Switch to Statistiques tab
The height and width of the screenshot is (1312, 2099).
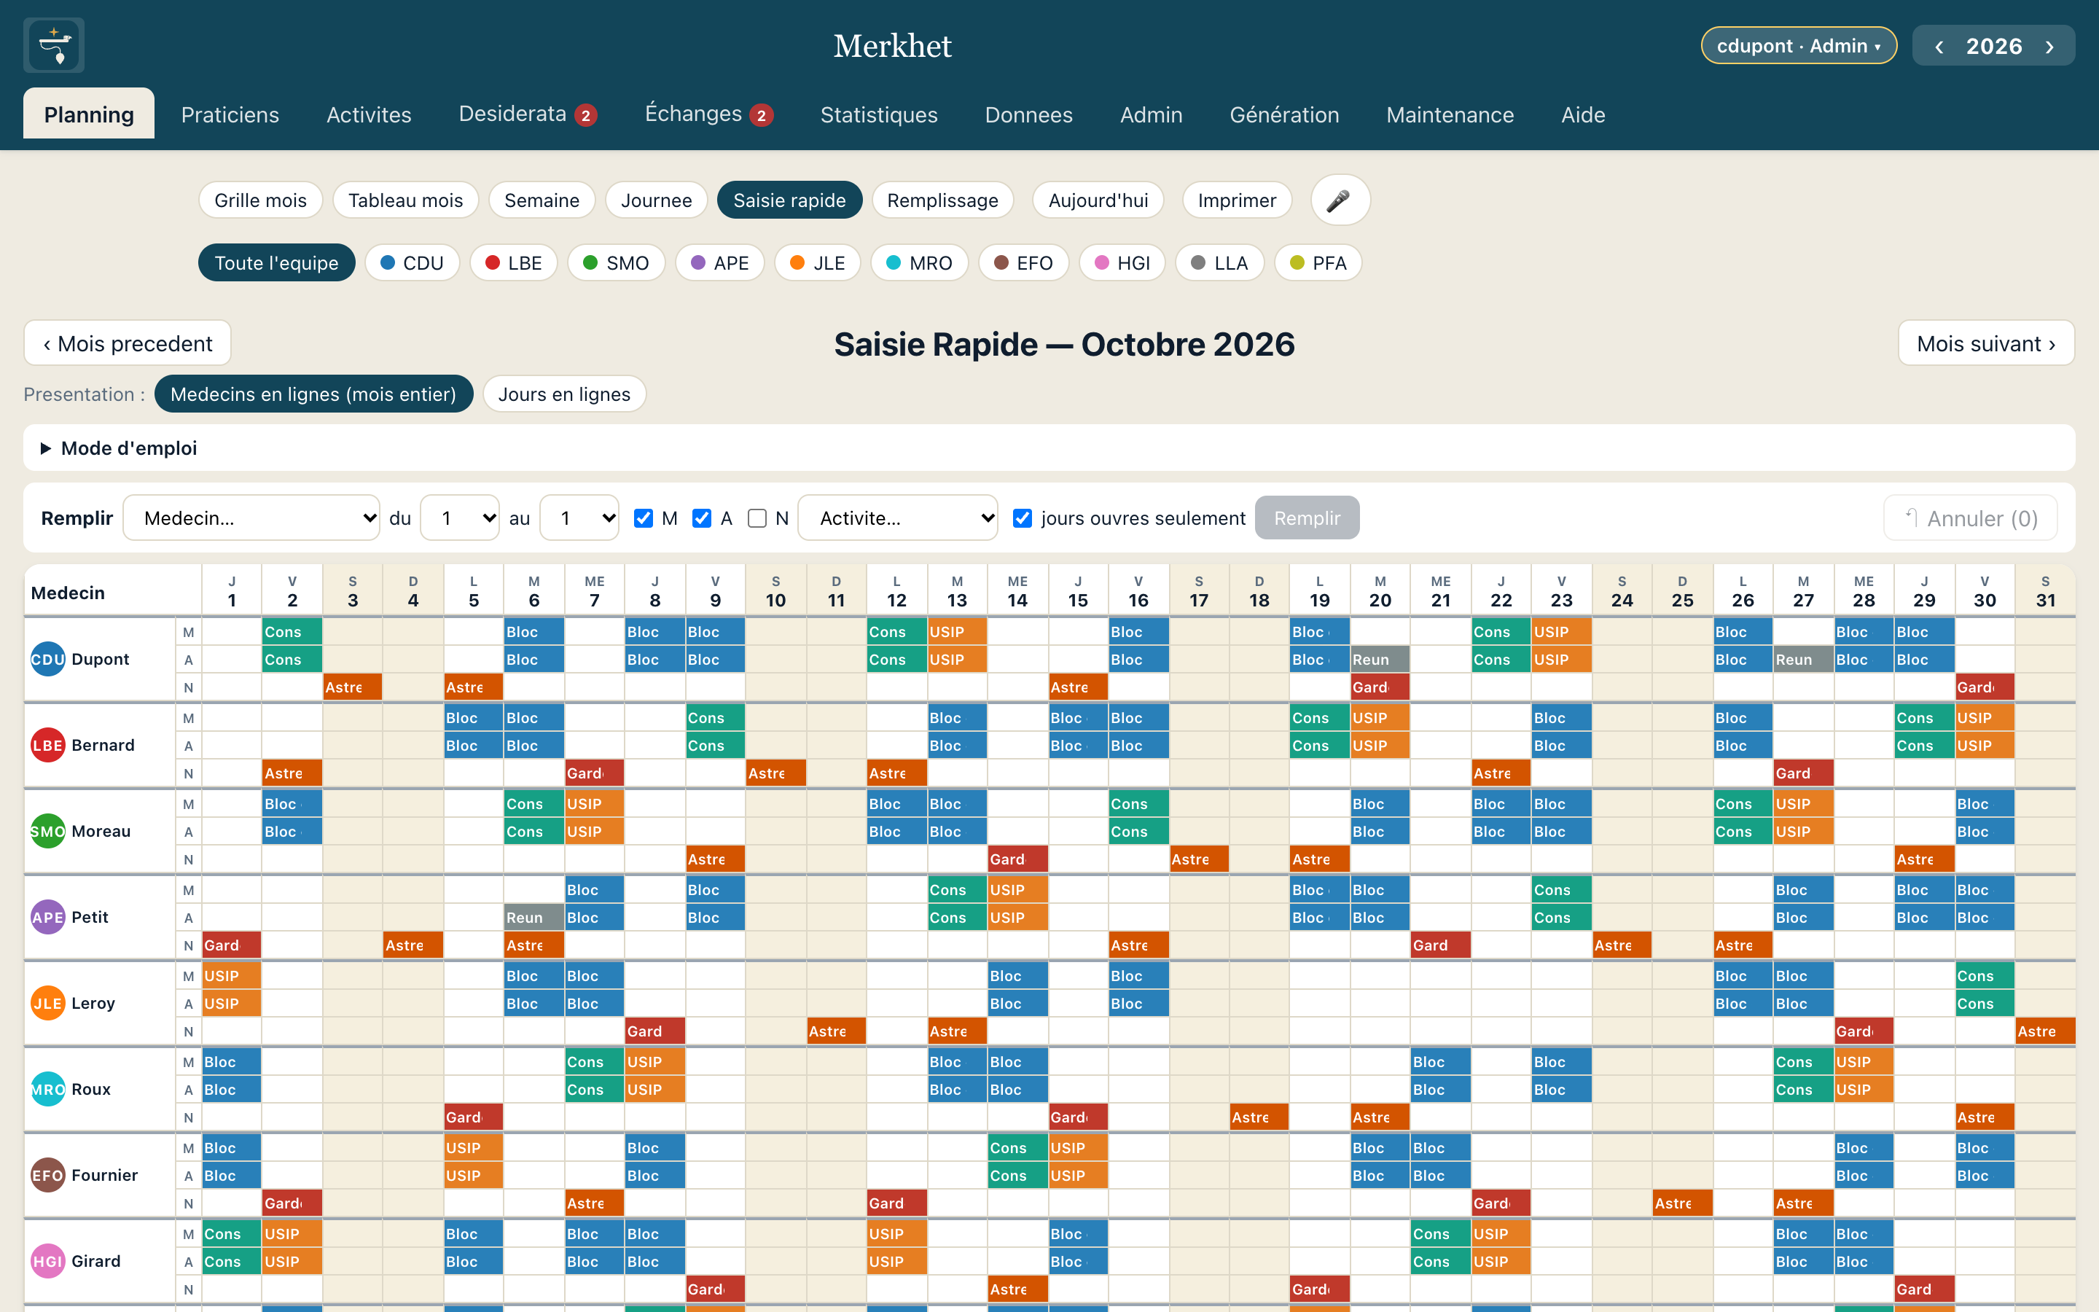pyautogui.click(x=879, y=114)
